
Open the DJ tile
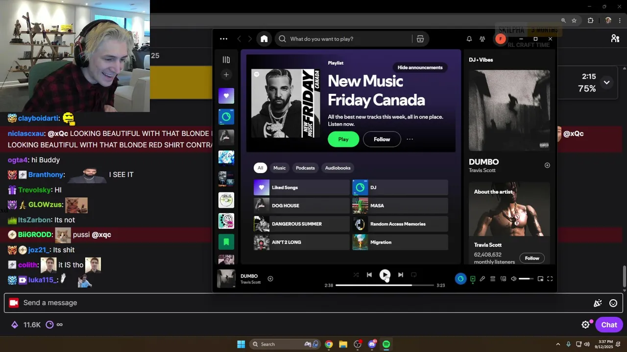tap(400, 187)
